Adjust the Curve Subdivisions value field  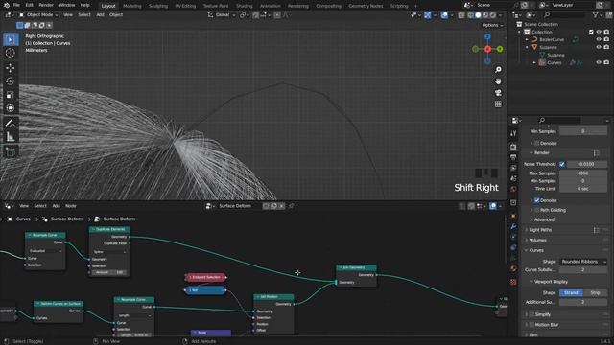(x=583, y=270)
